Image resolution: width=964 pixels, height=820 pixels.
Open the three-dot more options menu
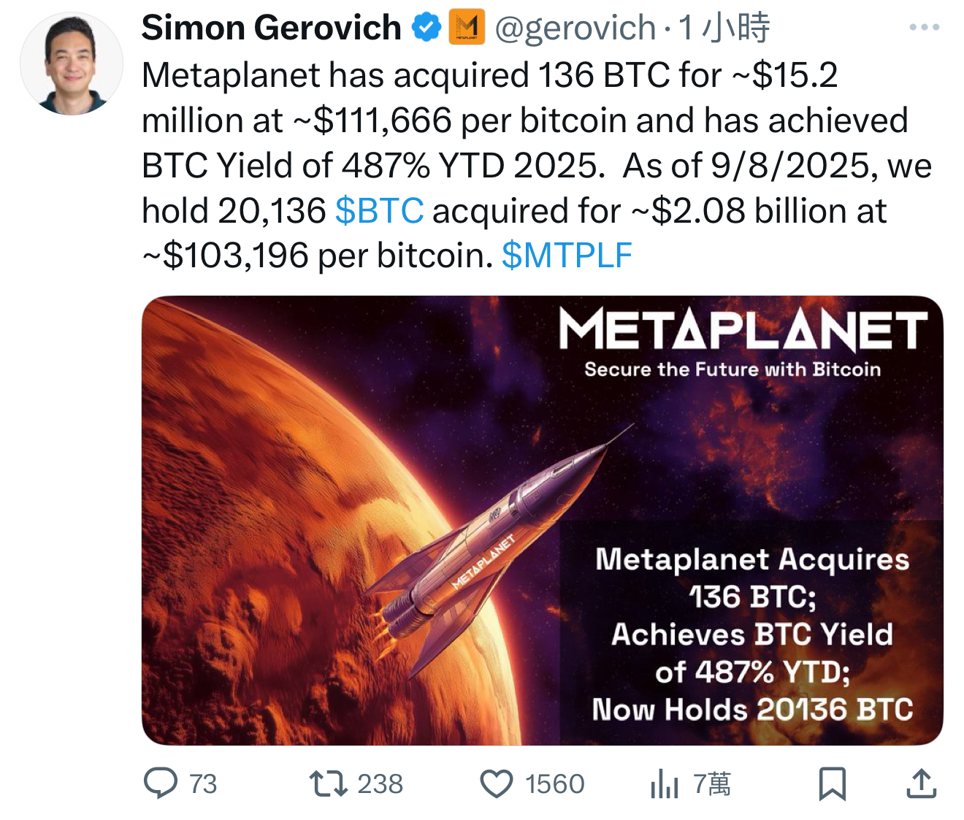click(x=924, y=28)
